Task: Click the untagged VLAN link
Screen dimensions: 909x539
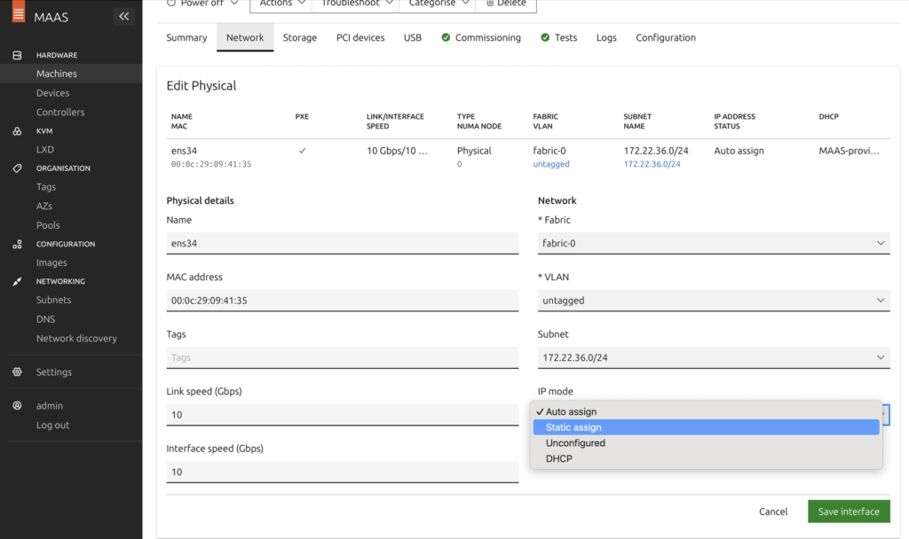Action: 551,164
